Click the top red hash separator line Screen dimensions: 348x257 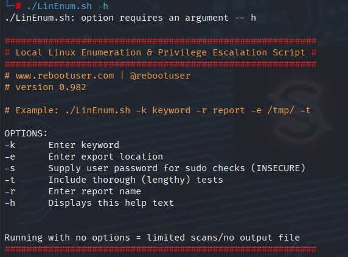click(x=161, y=41)
